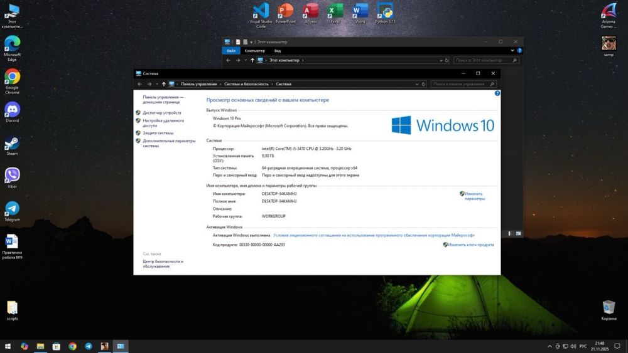Click the search magnifier in the Система window

pyautogui.click(x=492, y=84)
